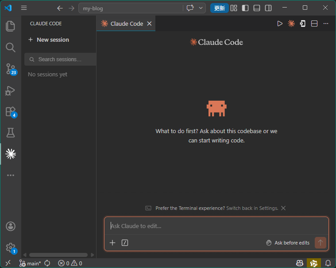Go forward in navigation history

pyautogui.click(x=71, y=8)
